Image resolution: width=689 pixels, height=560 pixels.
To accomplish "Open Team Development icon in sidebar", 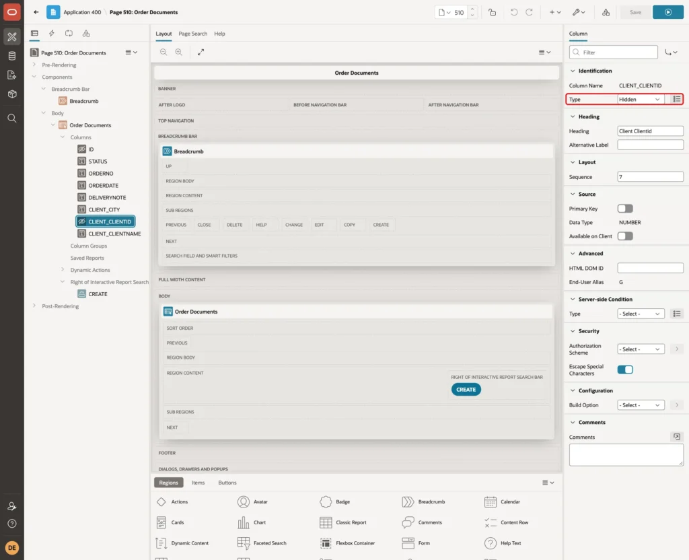I will pyautogui.click(x=12, y=75).
